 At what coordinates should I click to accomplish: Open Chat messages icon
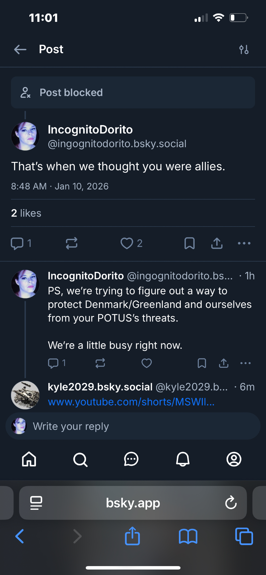click(x=131, y=459)
